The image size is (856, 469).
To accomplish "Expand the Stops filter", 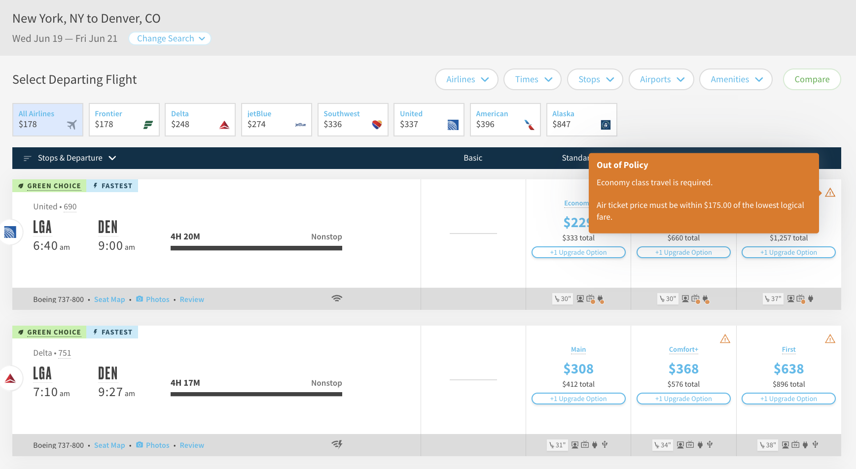I will [595, 79].
